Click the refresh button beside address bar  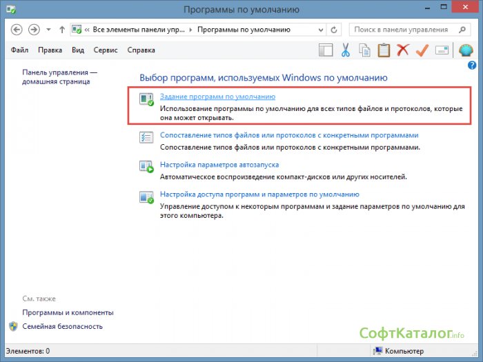pyautogui.click(x=335, y=30)
